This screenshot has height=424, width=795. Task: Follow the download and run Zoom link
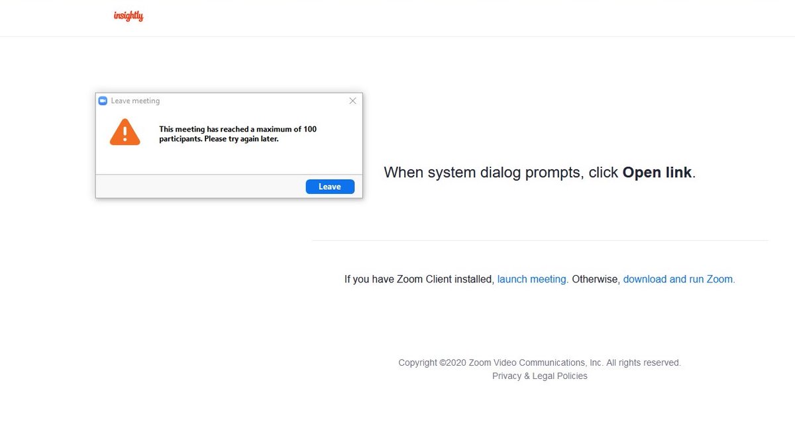pos(679,279)
